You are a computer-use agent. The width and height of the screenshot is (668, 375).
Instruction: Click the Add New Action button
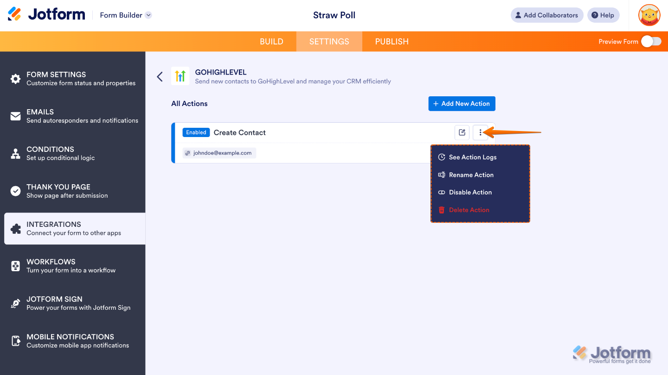[x=462, y=103]
